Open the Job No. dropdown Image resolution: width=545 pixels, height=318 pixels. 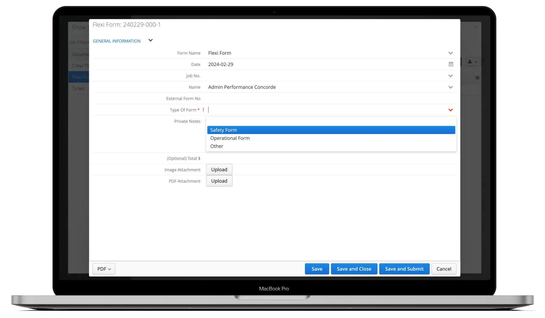coord(451,76)
